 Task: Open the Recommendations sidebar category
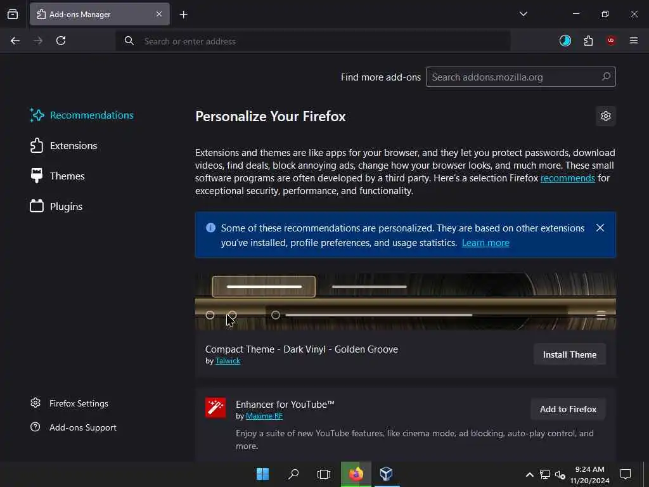coord(82,115)
